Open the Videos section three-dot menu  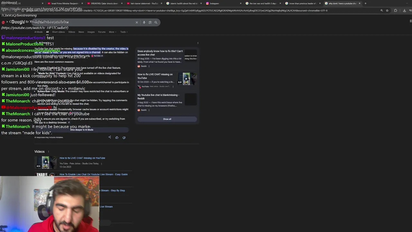pyautogui.click(x=49, y=151)
